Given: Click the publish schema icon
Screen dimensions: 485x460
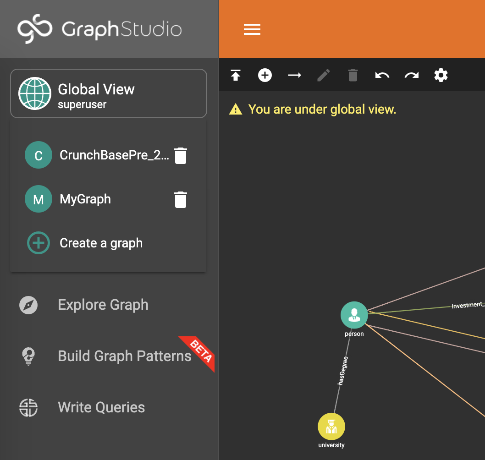Looking at the screenshot, I should [x=236, y=75].
